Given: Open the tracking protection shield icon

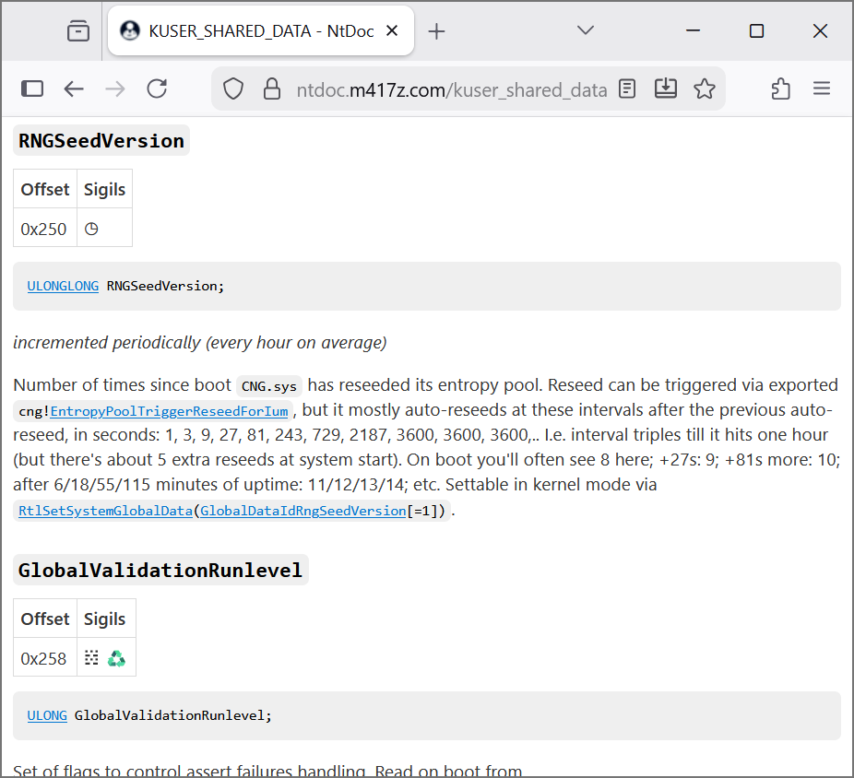Looking at the screenshot, I should [233, 88].
